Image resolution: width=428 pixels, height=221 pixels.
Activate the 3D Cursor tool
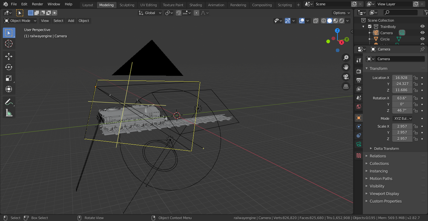point(9,44)
